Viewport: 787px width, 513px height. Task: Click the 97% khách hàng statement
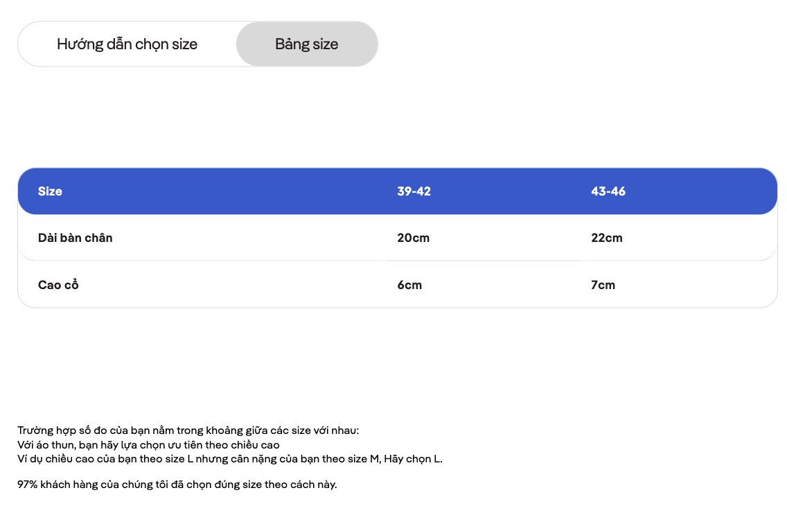[x=177, y=485]
